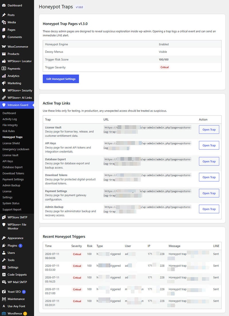Click the Message column header
229x316 pixels.
(x=174, y=246)
